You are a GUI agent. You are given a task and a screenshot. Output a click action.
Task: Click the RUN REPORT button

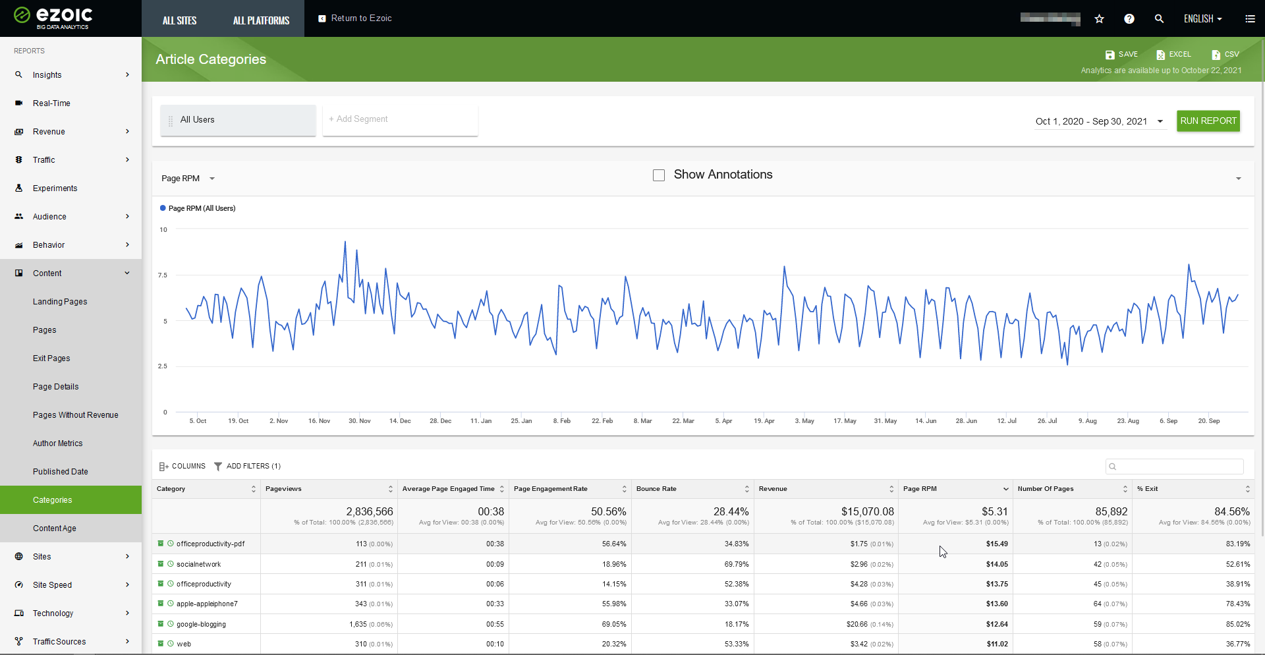pyautogui.click(x=1208, y=121)
